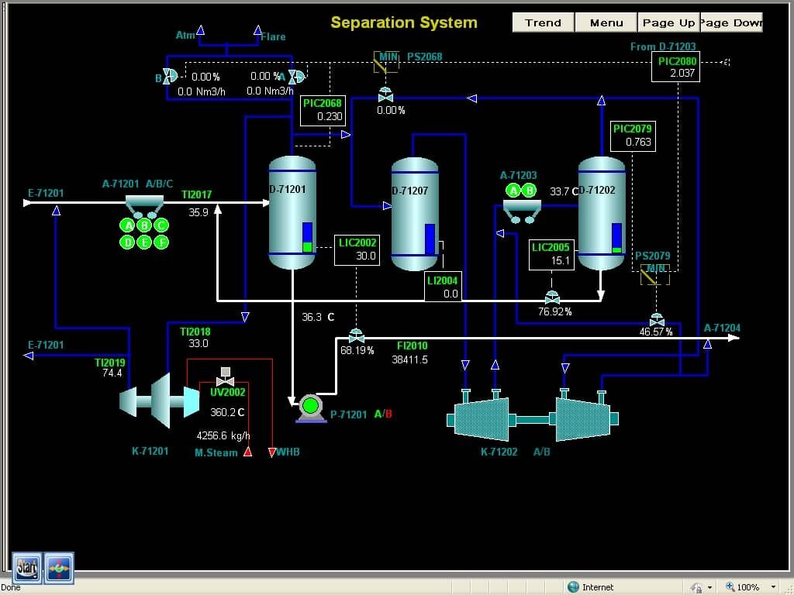Open PIC2079 controller faceplate

click(x=633, y=136)
